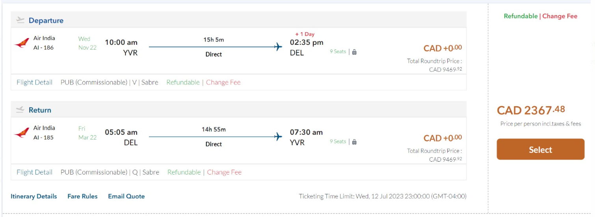Click Change Fee in departure fare row
Screen dimensions: 595x217
coord(223,82)
